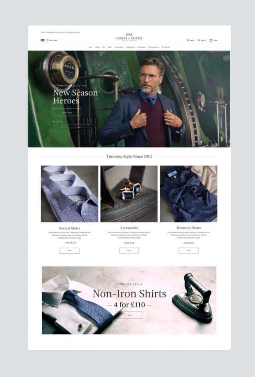Viewport: 255px width, 377px height.
Task: Open The Brand navigation item
Action: [x=165, y=47]
